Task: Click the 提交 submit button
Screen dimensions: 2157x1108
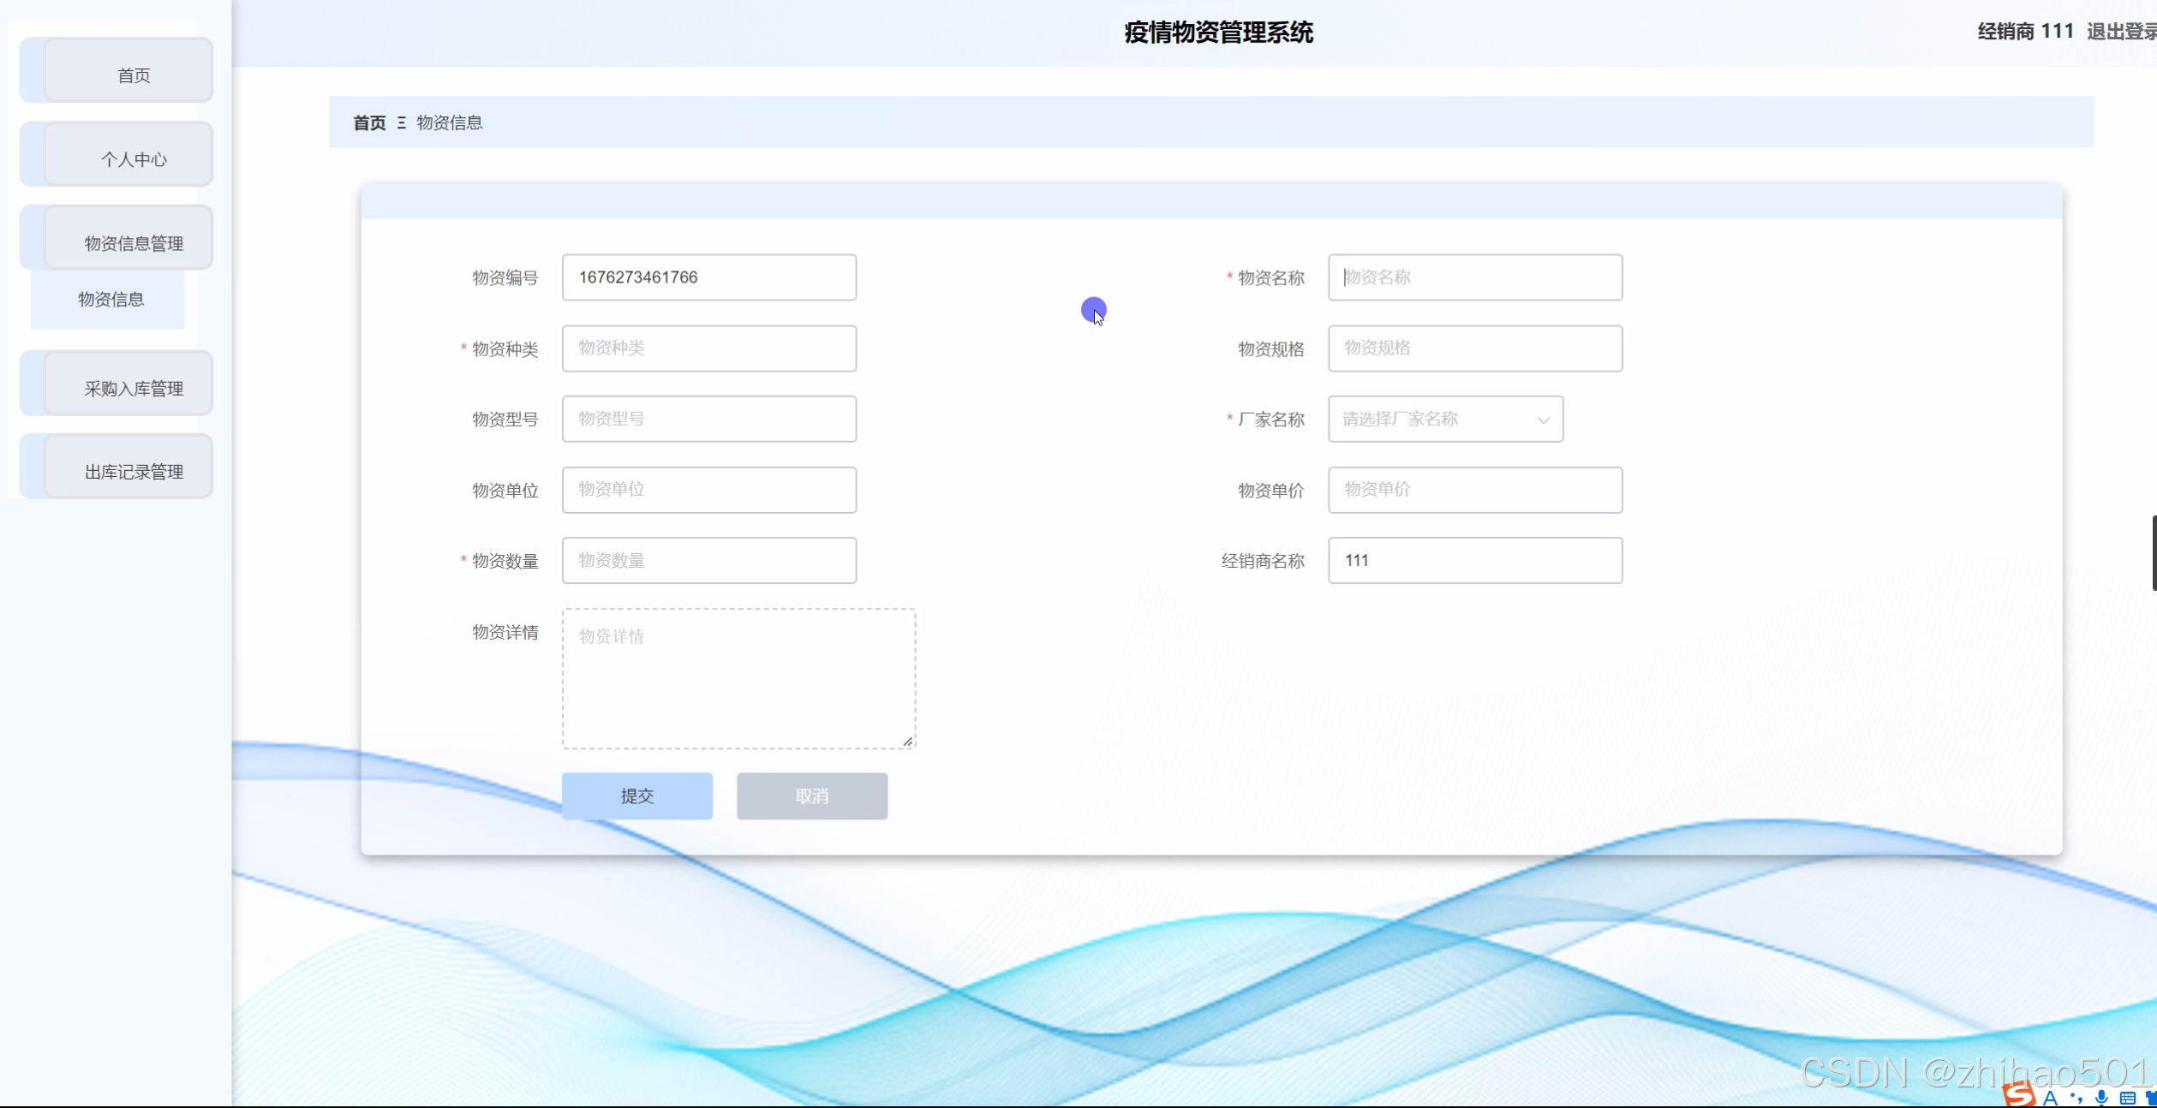Action: coord(636,796)
